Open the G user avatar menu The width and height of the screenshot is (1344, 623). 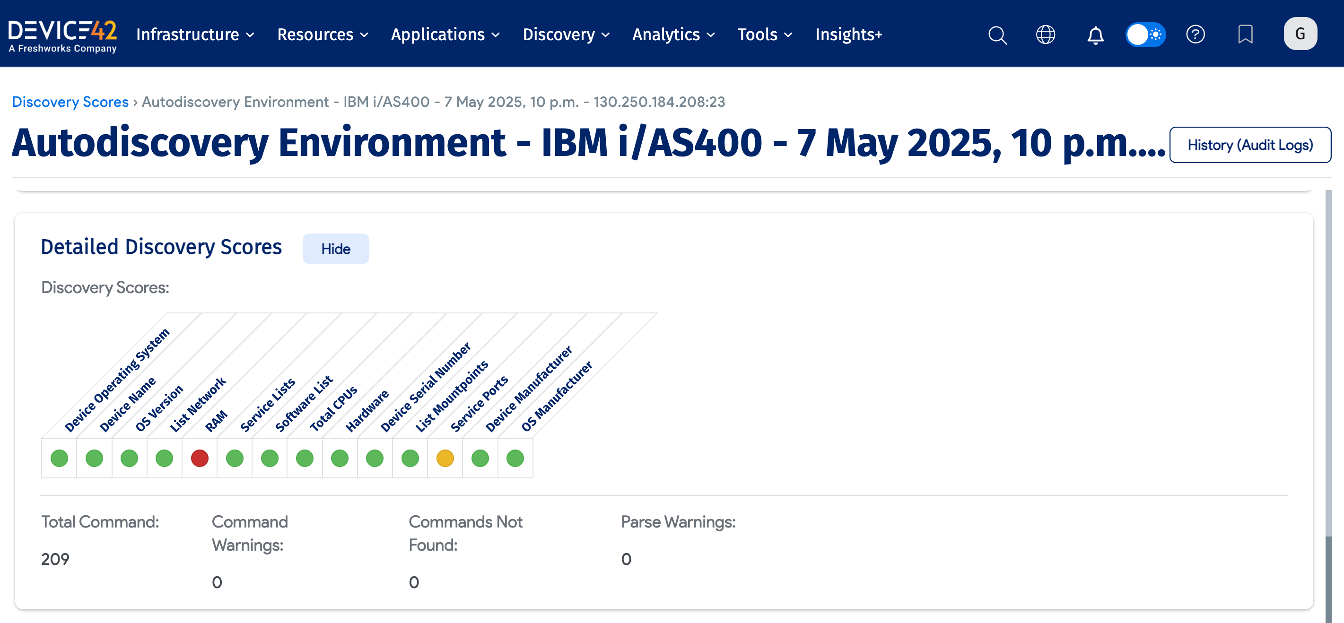point(1300,34)
